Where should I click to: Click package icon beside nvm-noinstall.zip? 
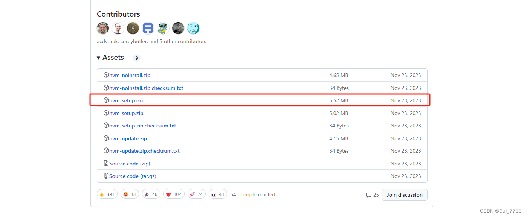tap(106, 75)
